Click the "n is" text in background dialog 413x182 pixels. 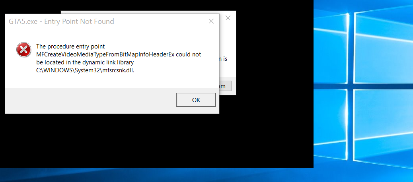(223, 59)
